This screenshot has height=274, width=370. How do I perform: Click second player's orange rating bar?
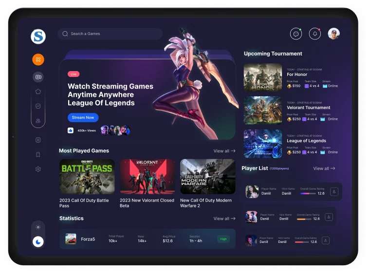[x=304, y=219]
